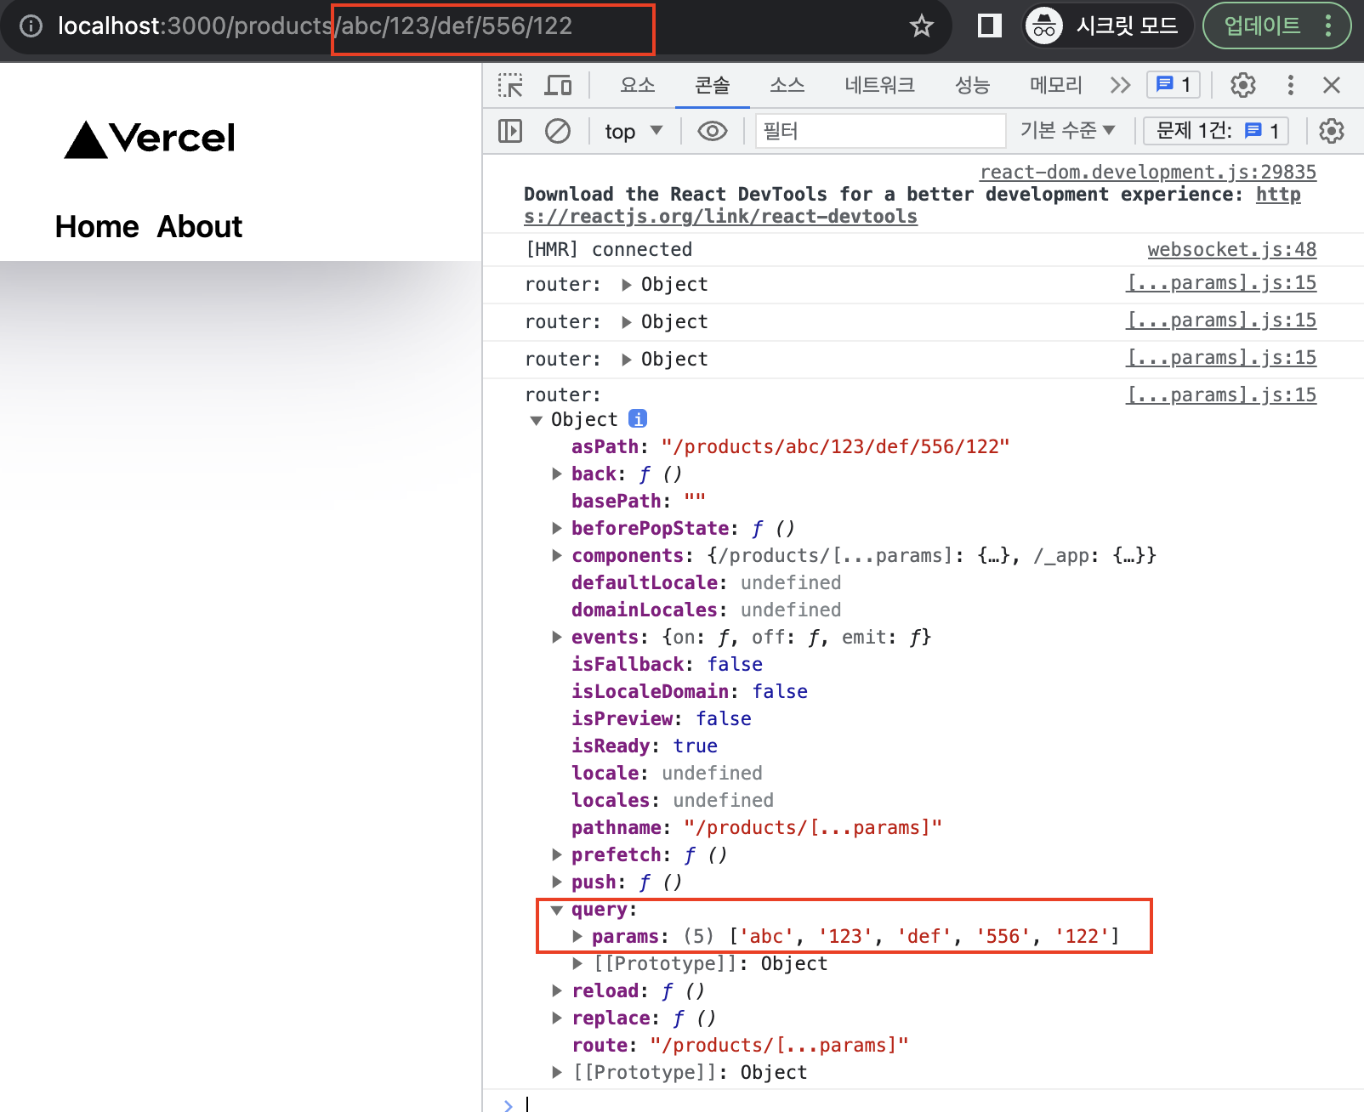Open the console sidebar panel icon

[x=509, y=131]
